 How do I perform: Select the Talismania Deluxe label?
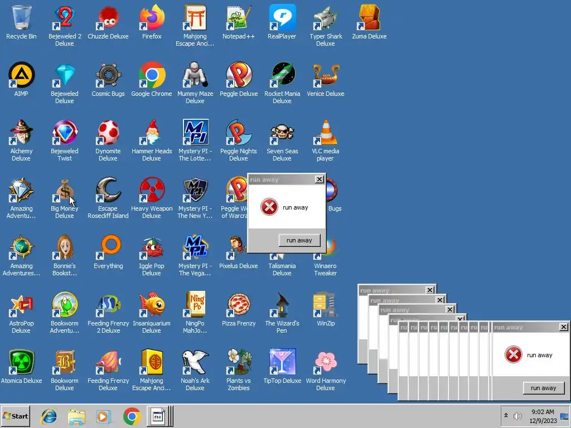click(x=282, y=269)
